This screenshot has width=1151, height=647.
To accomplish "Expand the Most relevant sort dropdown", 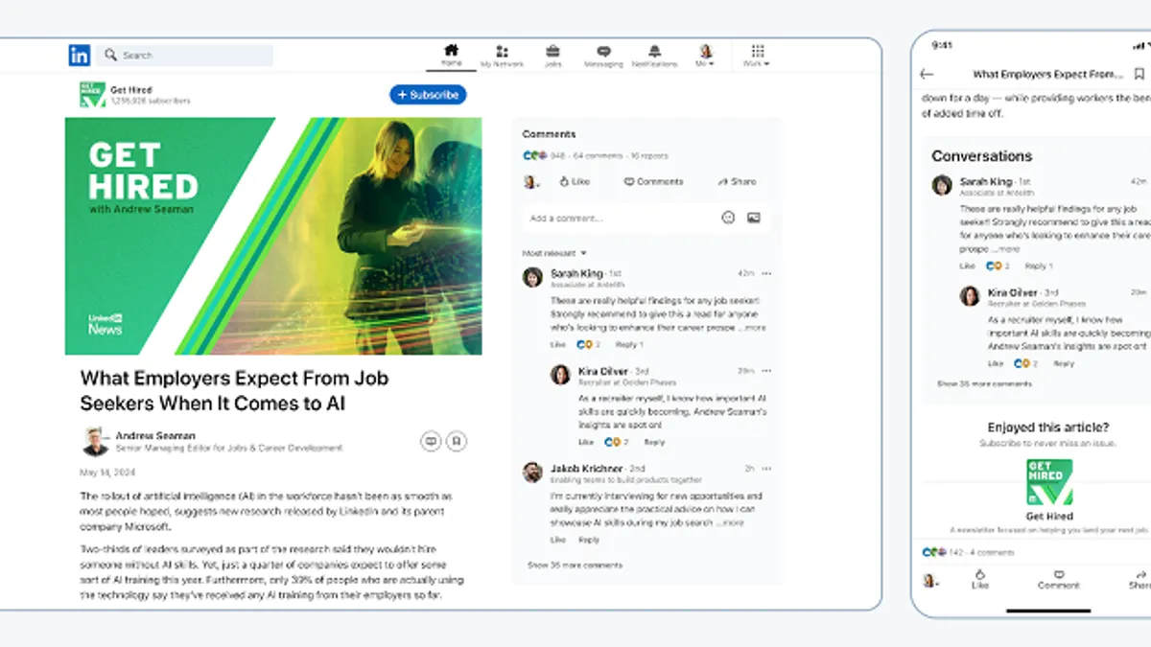I will pyautogui.click(x=554, y=253).
